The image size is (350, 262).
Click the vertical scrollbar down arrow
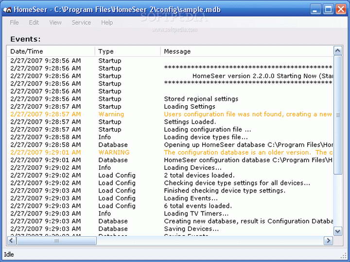coord(337,231)
